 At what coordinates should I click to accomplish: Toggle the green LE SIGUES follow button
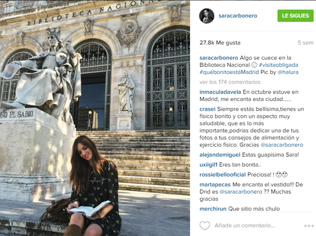click(295, 16)
